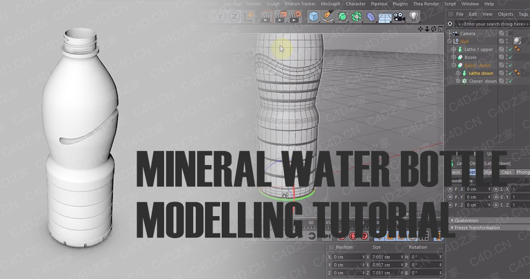Screen dimensions: 530x279
Task: Open the Thea Render menu
Action: (426, 4)
